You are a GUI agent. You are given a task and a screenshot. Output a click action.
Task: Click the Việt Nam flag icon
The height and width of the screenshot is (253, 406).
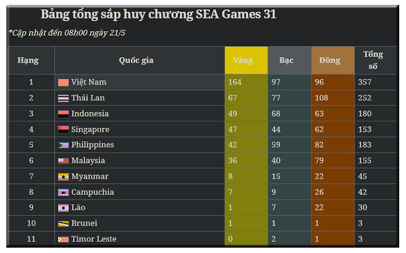coord(63,82)
